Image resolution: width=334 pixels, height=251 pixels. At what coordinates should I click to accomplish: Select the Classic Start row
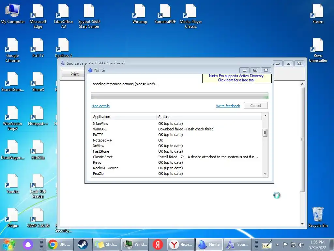click(177, 157)
